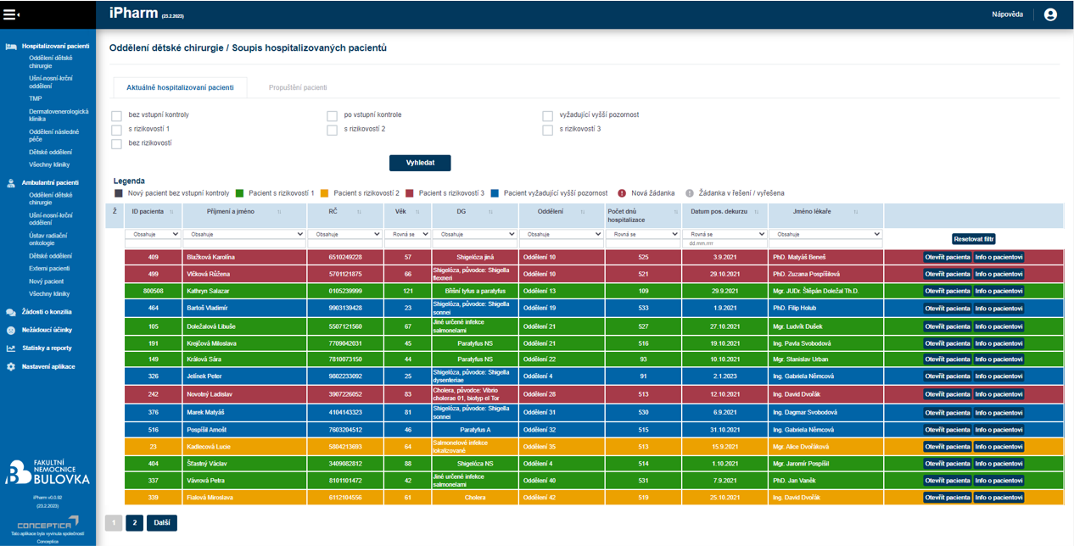The image size is (1074, 546).
Task: Check the 'bez vstupní kontroly' checkbox
Action: 117,116
